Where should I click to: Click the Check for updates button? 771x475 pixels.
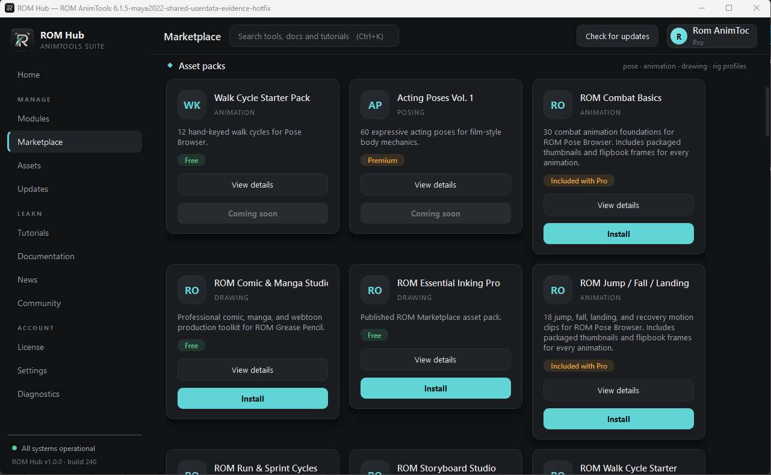tap(618, 36)
